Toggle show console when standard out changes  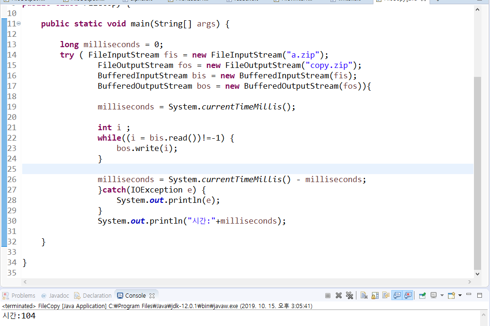pyautogui.click(x=397, y=295)
